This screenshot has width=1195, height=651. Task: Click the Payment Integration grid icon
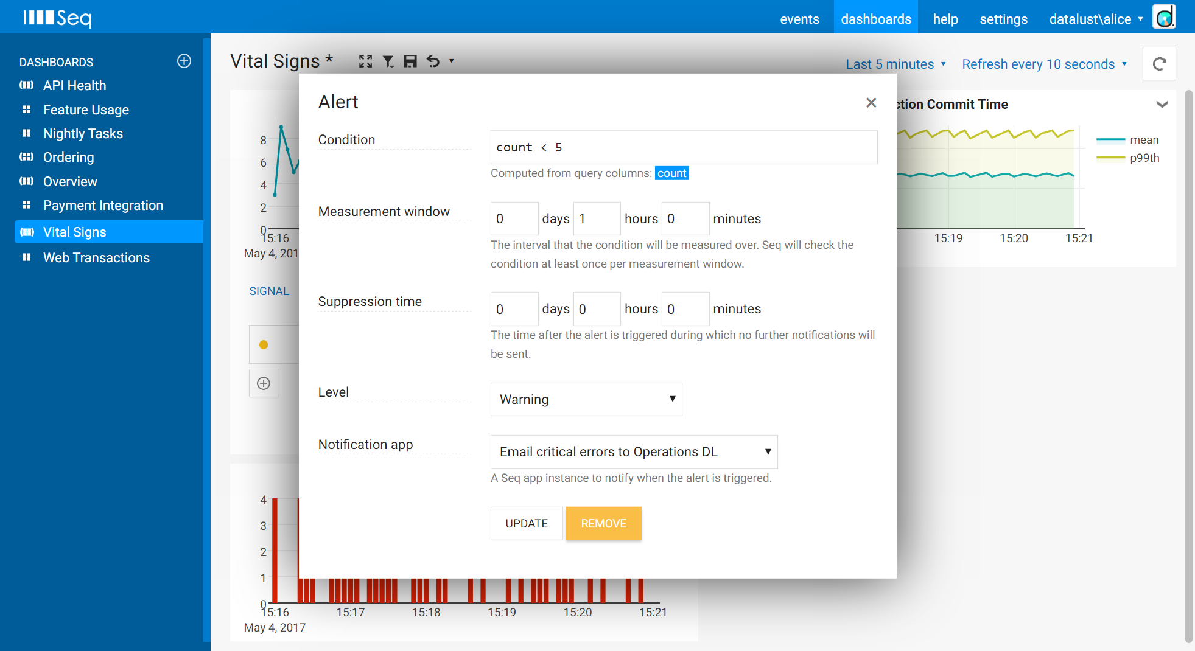[27, 205]
